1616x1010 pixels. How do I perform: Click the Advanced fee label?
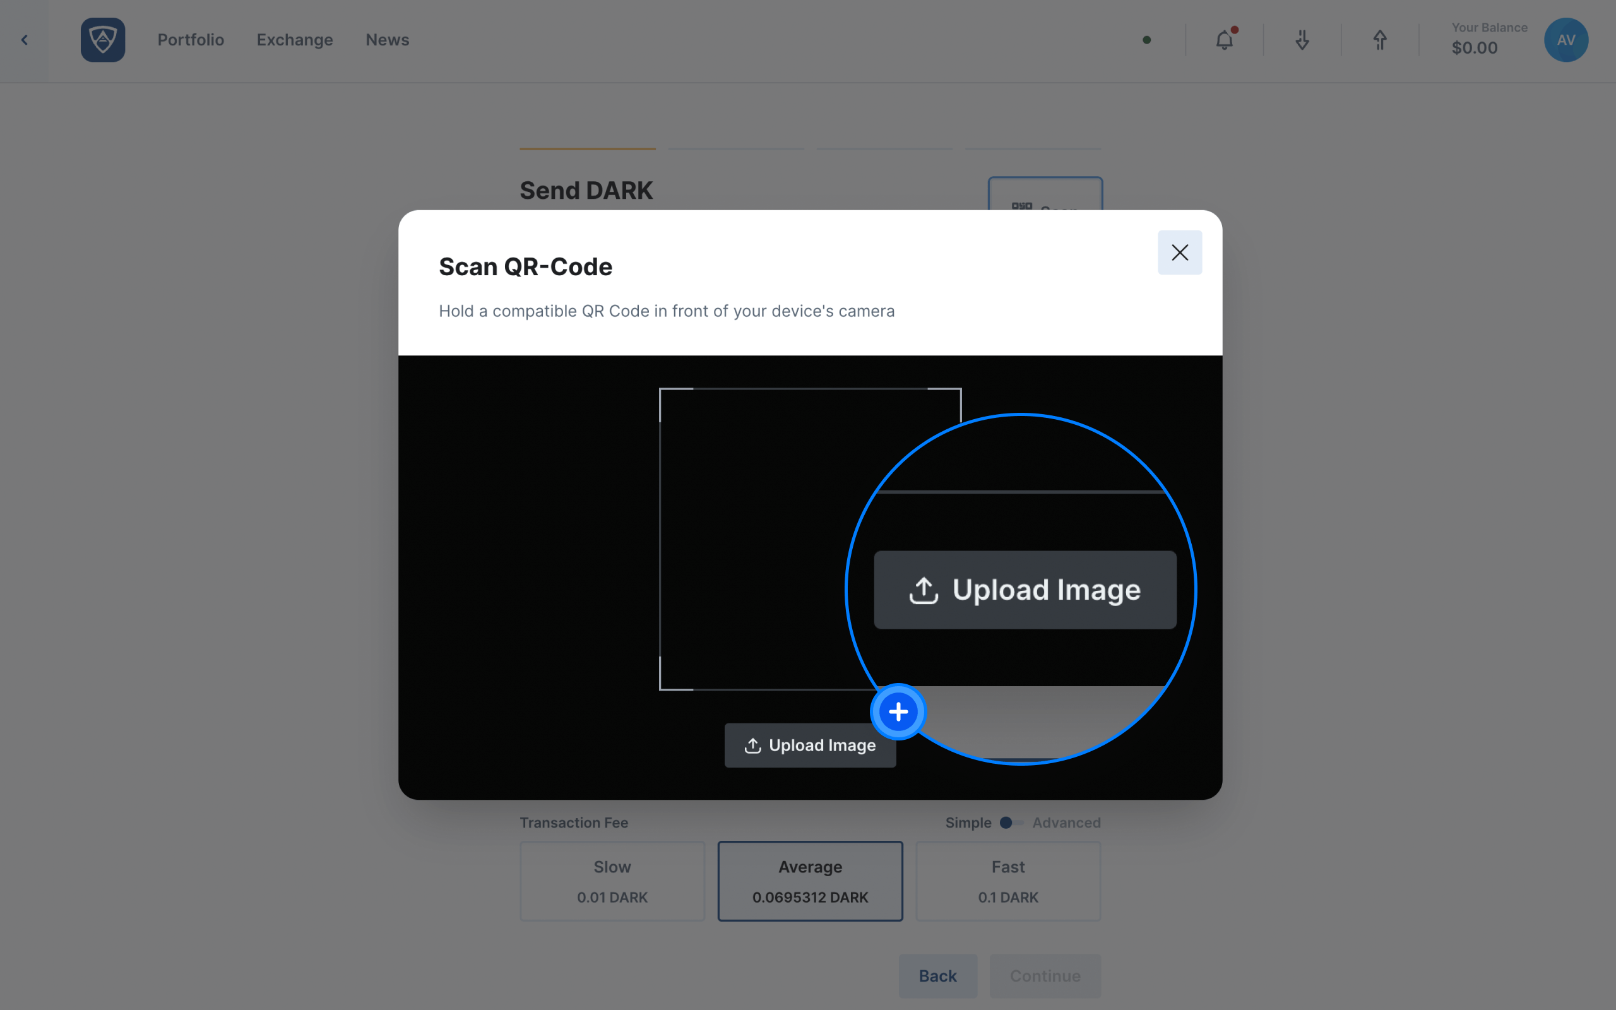[1066, 823]
